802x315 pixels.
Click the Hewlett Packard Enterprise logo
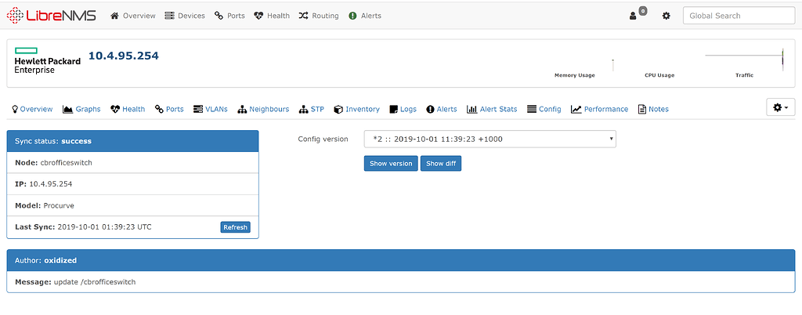point(45,62)
